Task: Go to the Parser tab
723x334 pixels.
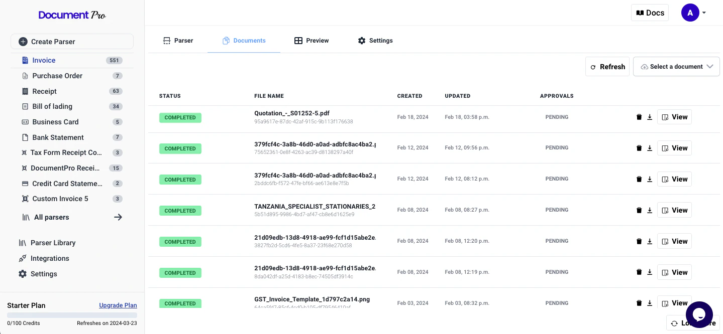Action: 178,40
